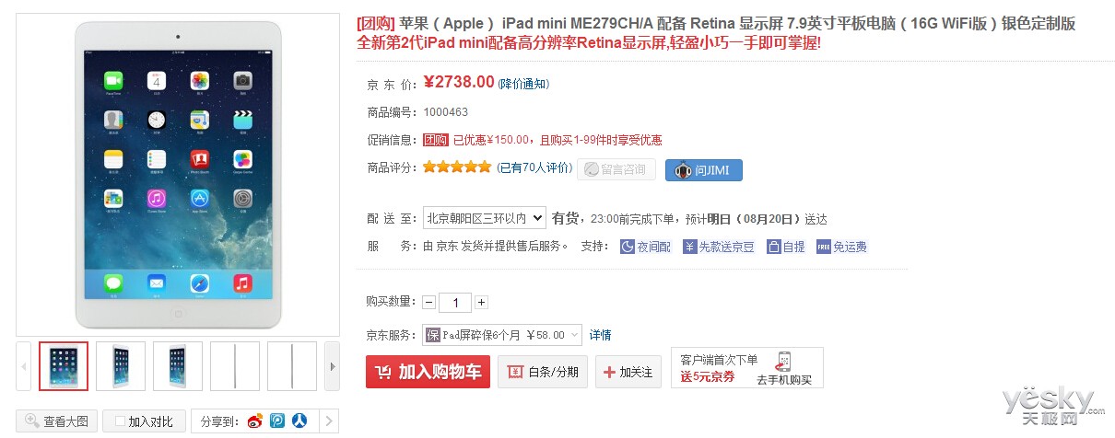Increase purchase quantity with plus button
Image resolution: width=1115 pixels, height=438 pixels.
click(482, 302)
